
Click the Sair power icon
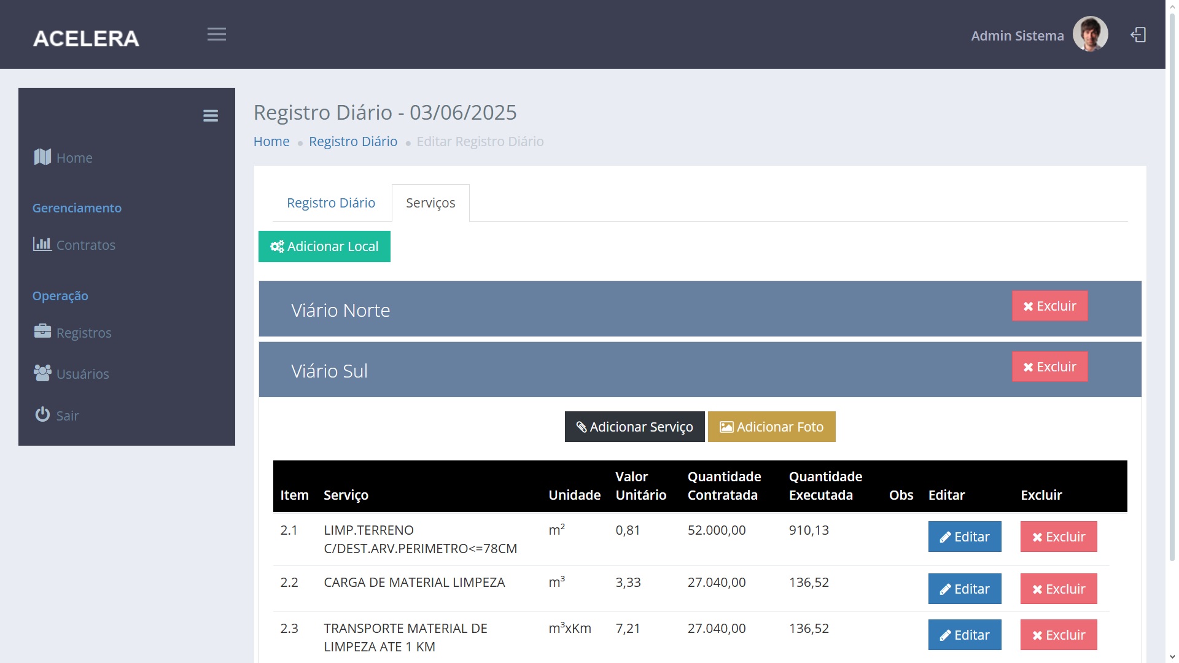tap(42, 414)
